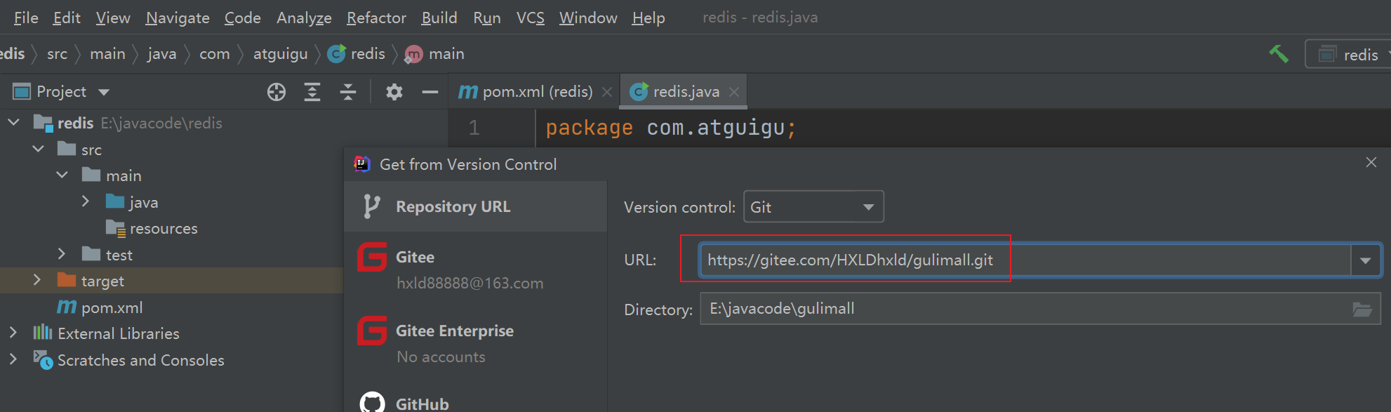Select the src folder in project tree

point(80,149)
